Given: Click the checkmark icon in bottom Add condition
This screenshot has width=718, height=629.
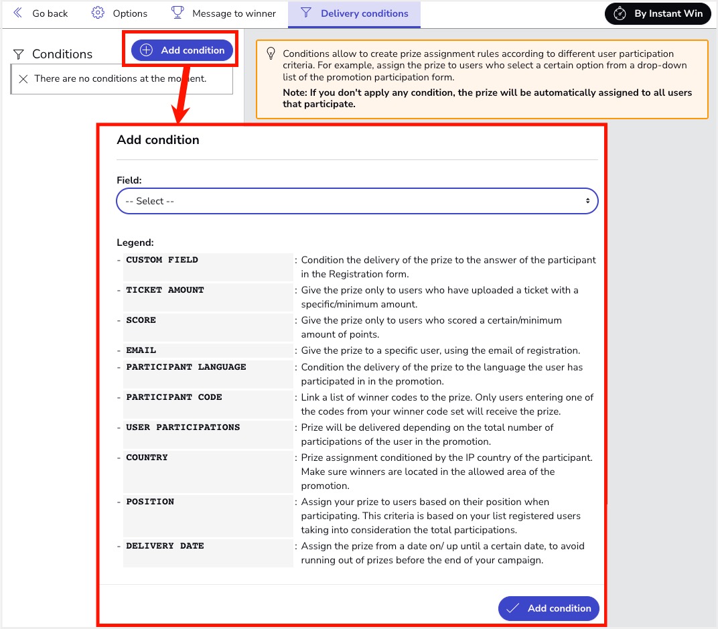Looking at the screenshot, I should tap(513, 608).
